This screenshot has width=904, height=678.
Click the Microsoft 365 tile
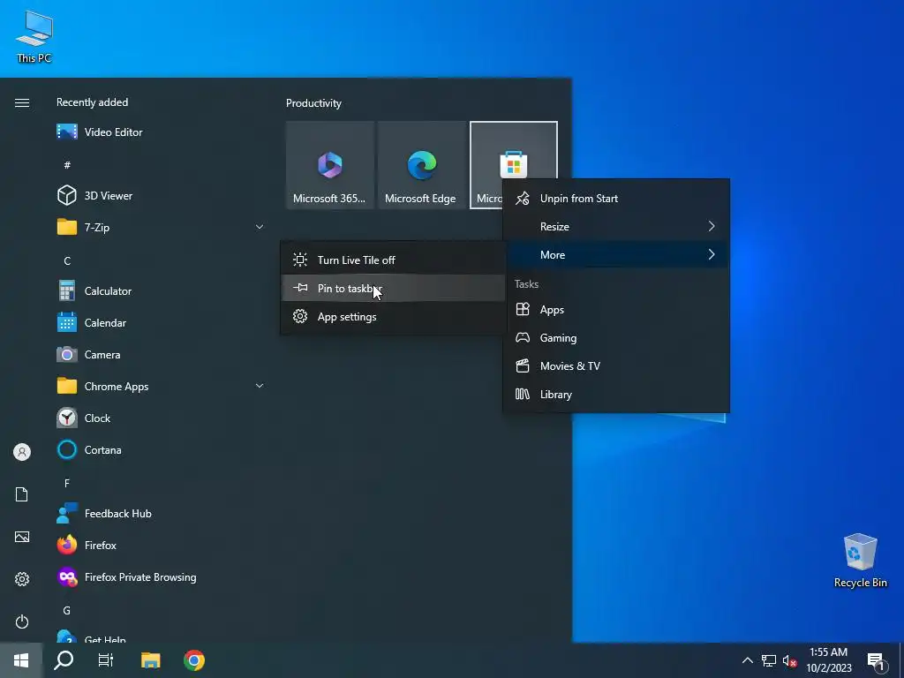330,165
